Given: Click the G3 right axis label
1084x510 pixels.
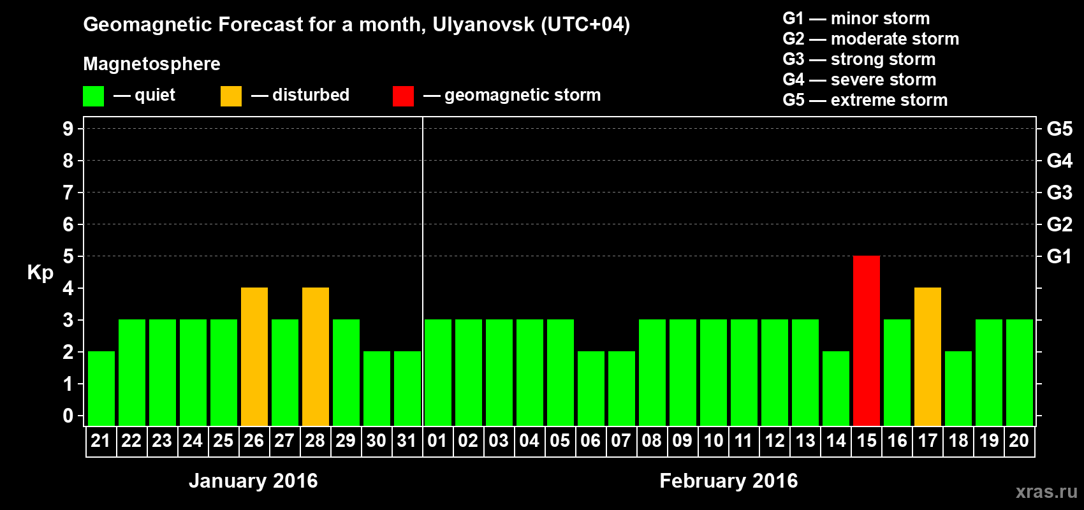Looking at the screenshot, I should coord(1059,193).
